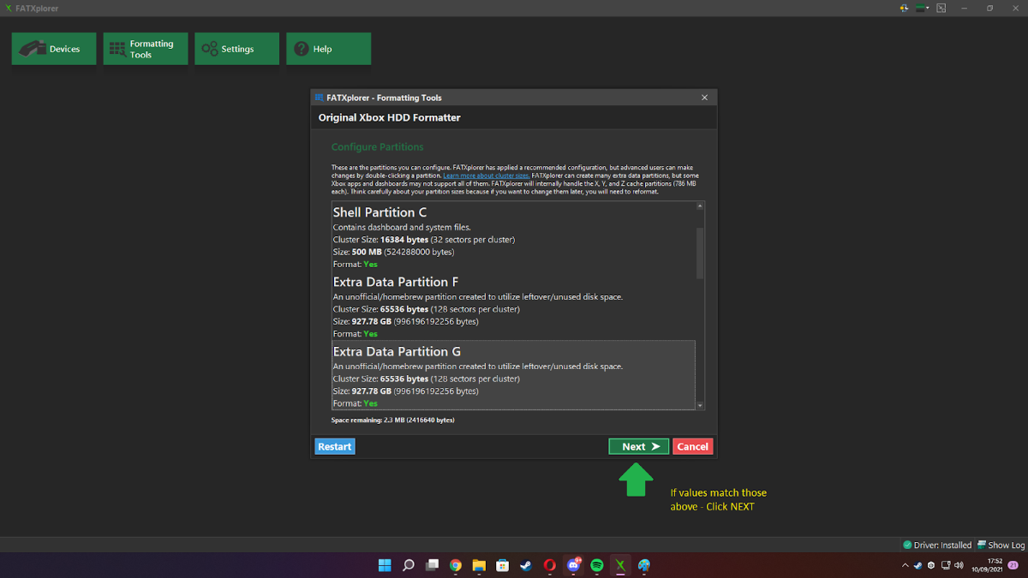Click the update status icon in title bar
Image resolution: width=1028 pixels, height=578 pixels.
click(x=905, y=8)
